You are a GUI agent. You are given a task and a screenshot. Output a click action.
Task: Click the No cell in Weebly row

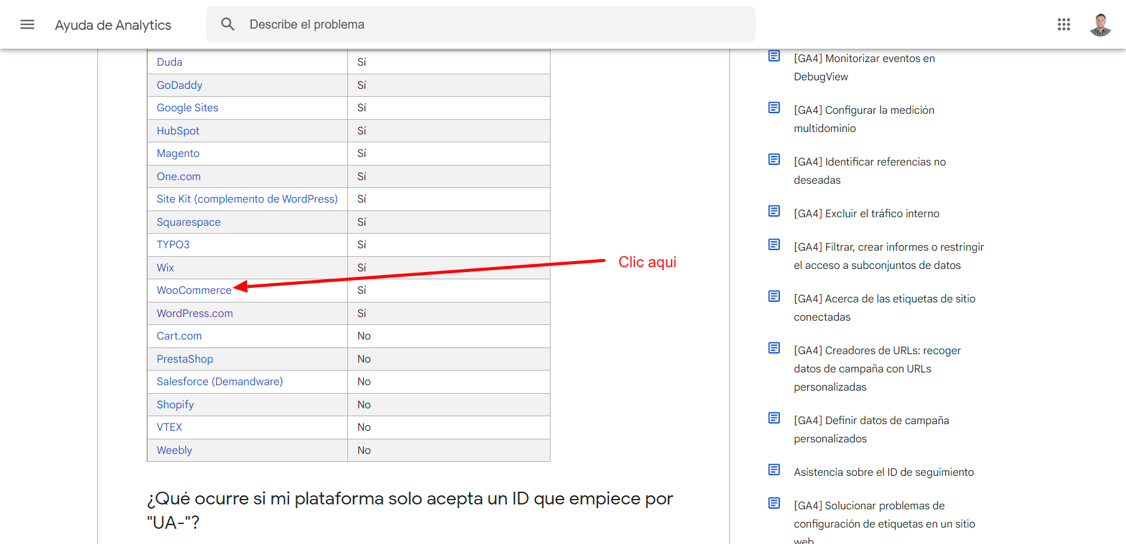[x=448, y=450]
